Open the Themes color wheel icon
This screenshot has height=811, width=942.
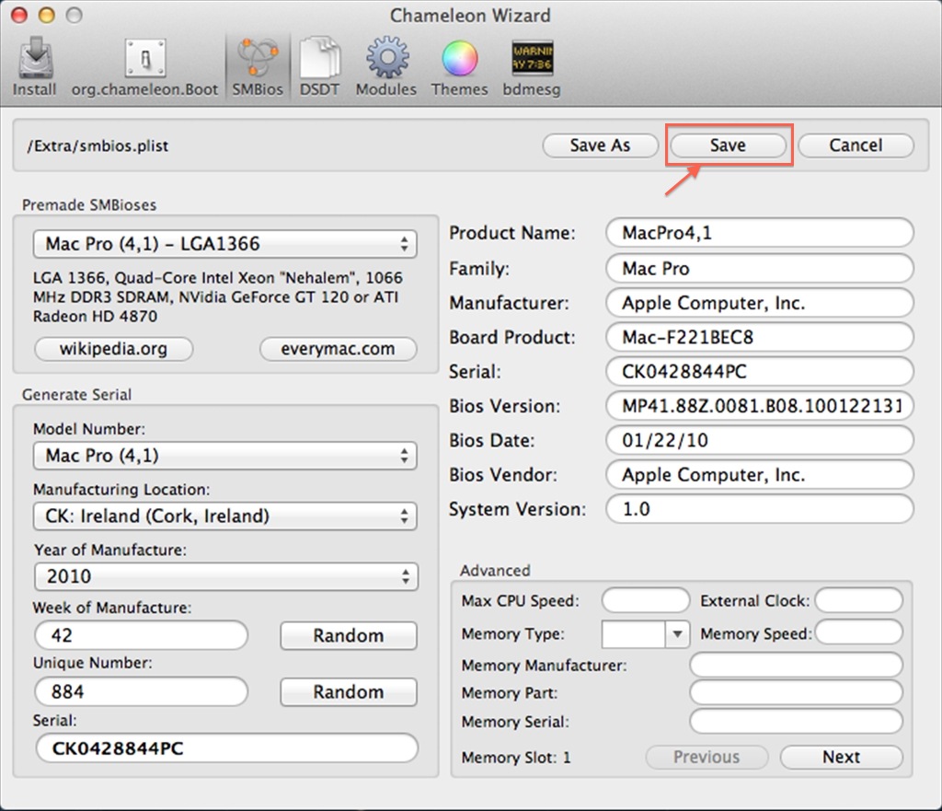pos(460,66)
